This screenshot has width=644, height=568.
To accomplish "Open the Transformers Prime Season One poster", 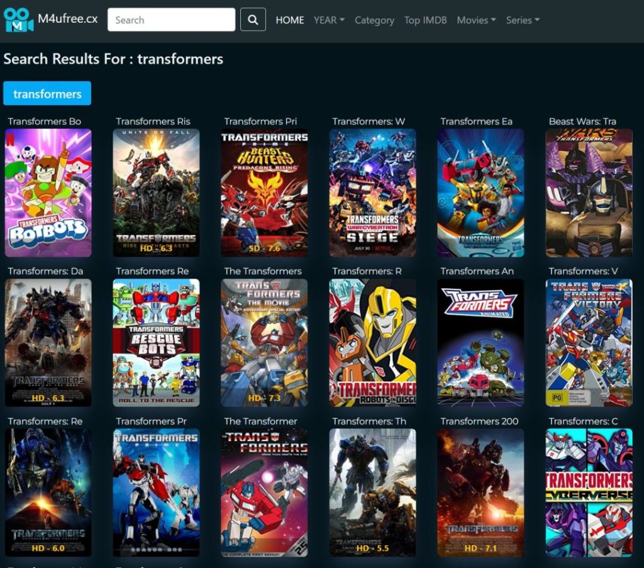I will pyautogui.click(x=156, y=493).
